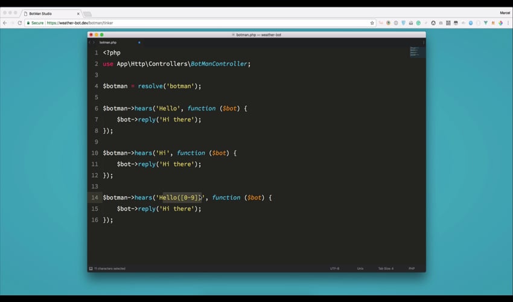Image resolution: width=513 pixels, height=302 pixels.
Task: Open the Unix line endings selector
Action: point(360,269)
